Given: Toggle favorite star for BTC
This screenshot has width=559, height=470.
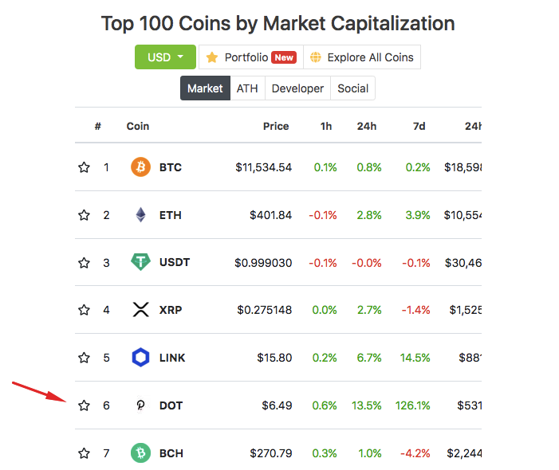Looking at the screenshot, I should coord(85,167).
